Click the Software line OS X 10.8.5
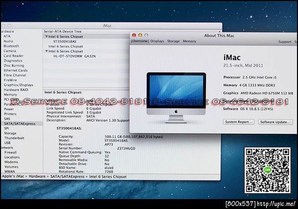This screenshot has height=209, width=298. pyautogui.click(x=248, y=109)
